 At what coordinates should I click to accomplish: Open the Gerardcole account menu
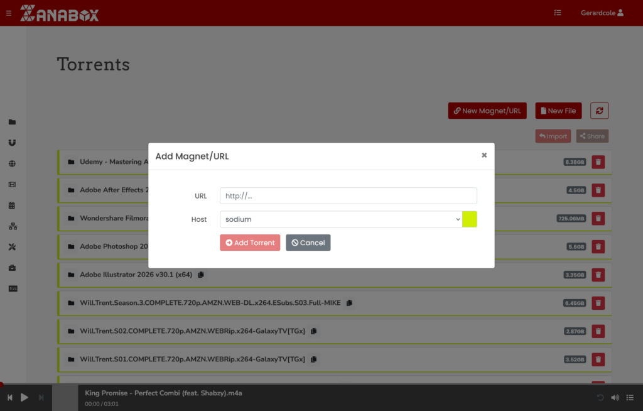(602, 12)
